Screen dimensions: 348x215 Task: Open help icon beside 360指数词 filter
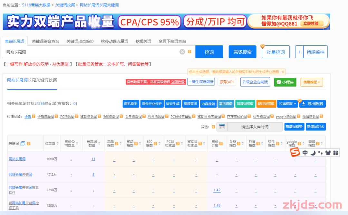(x=121, y=116)
